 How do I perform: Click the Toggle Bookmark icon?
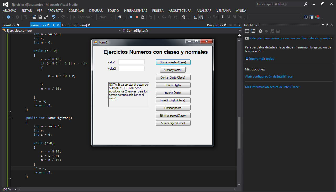point(223,17)
